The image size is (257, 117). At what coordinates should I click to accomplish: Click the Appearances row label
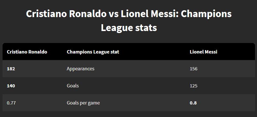(80, 69)
